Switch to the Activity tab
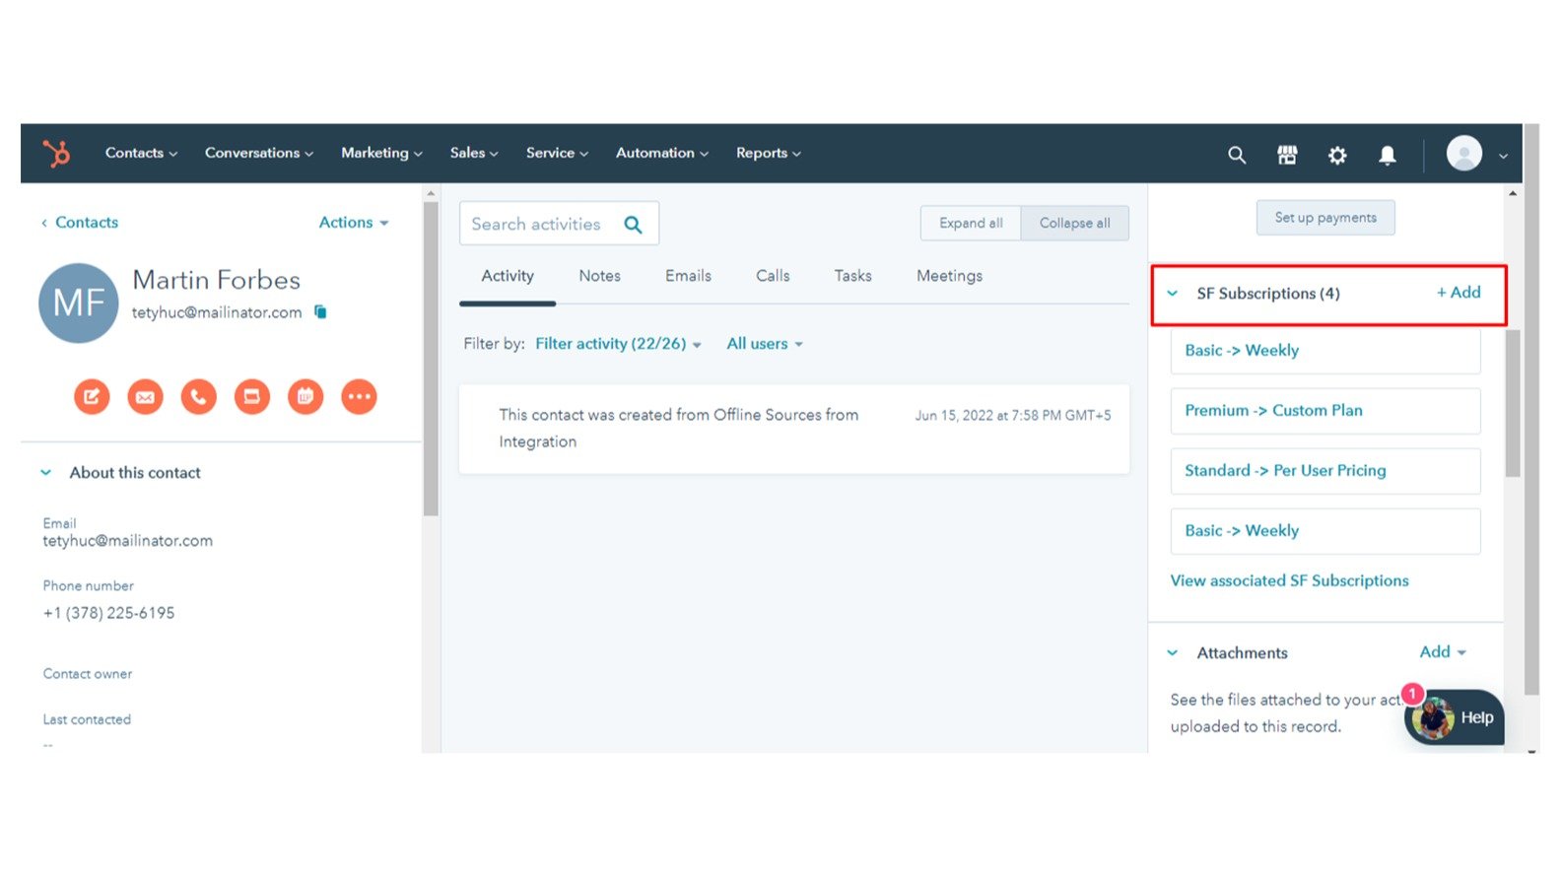 pos(508,276)
